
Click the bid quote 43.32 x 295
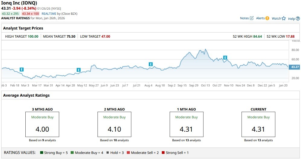tap(10, 14)
